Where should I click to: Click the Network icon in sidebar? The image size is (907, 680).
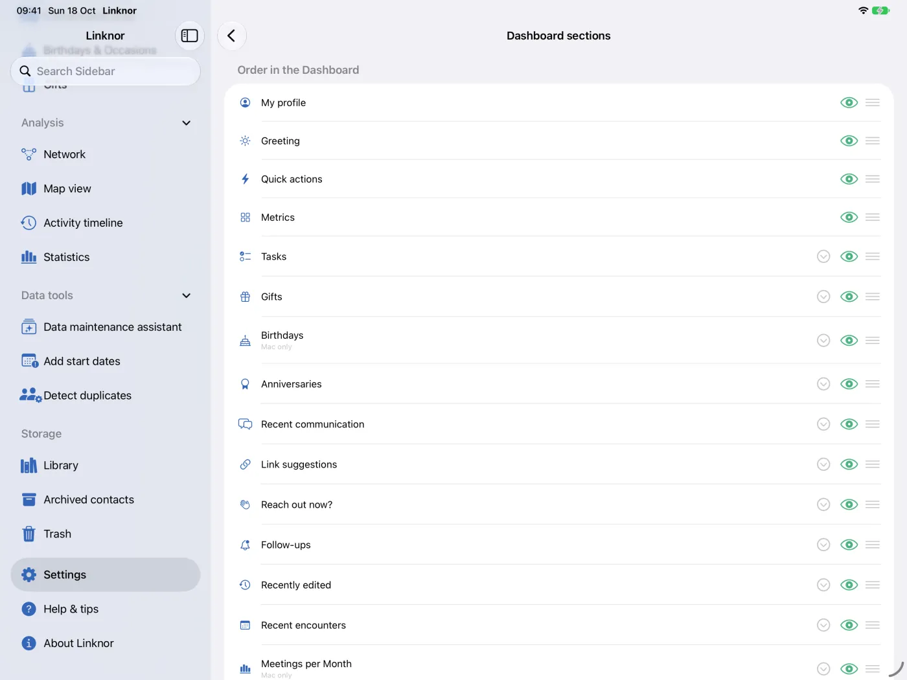[x=29, y=154]
